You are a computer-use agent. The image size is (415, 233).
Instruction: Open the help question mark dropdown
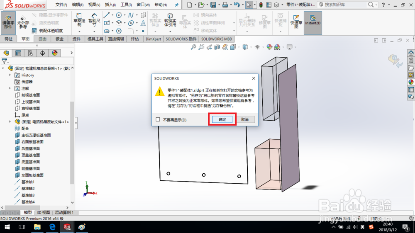tap(389, 5)
